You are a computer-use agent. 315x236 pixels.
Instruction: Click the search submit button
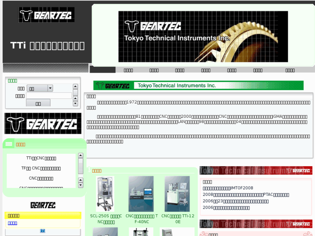pyautogui.click(x=38, y=103)
